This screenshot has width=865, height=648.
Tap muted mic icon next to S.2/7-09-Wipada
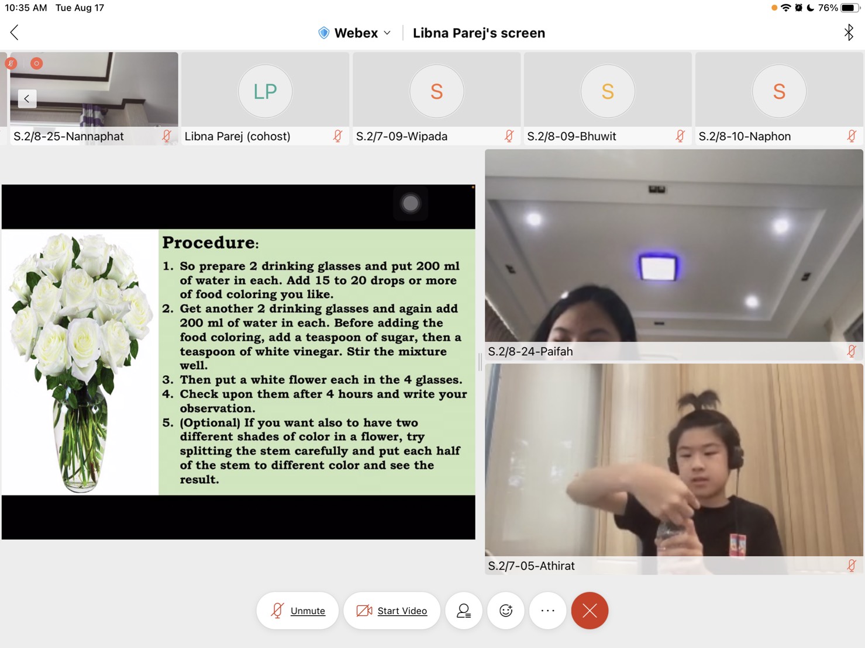(x=509, y=136)
